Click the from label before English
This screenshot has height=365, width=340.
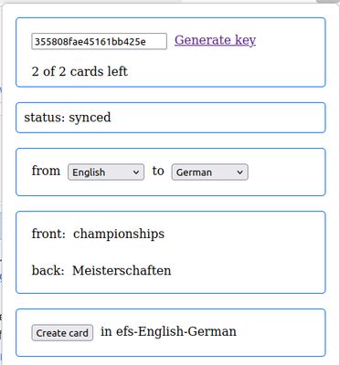(x=46, y=171)
